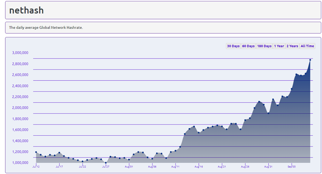Click the 1,000,000 y-axis label
This screenshot has height=174, width=322.
20,163
